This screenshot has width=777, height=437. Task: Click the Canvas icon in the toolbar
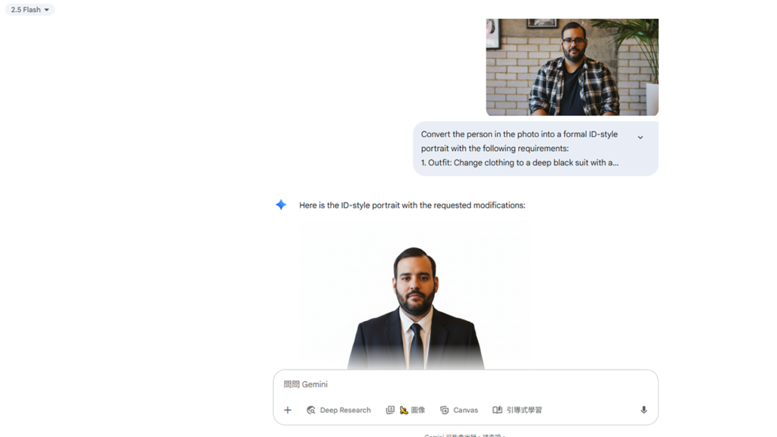point(445,410)
